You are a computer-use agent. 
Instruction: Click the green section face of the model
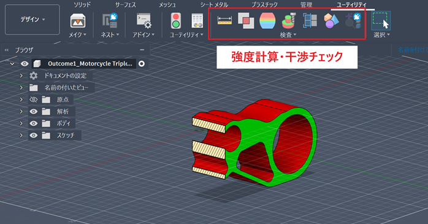[254, 131]
